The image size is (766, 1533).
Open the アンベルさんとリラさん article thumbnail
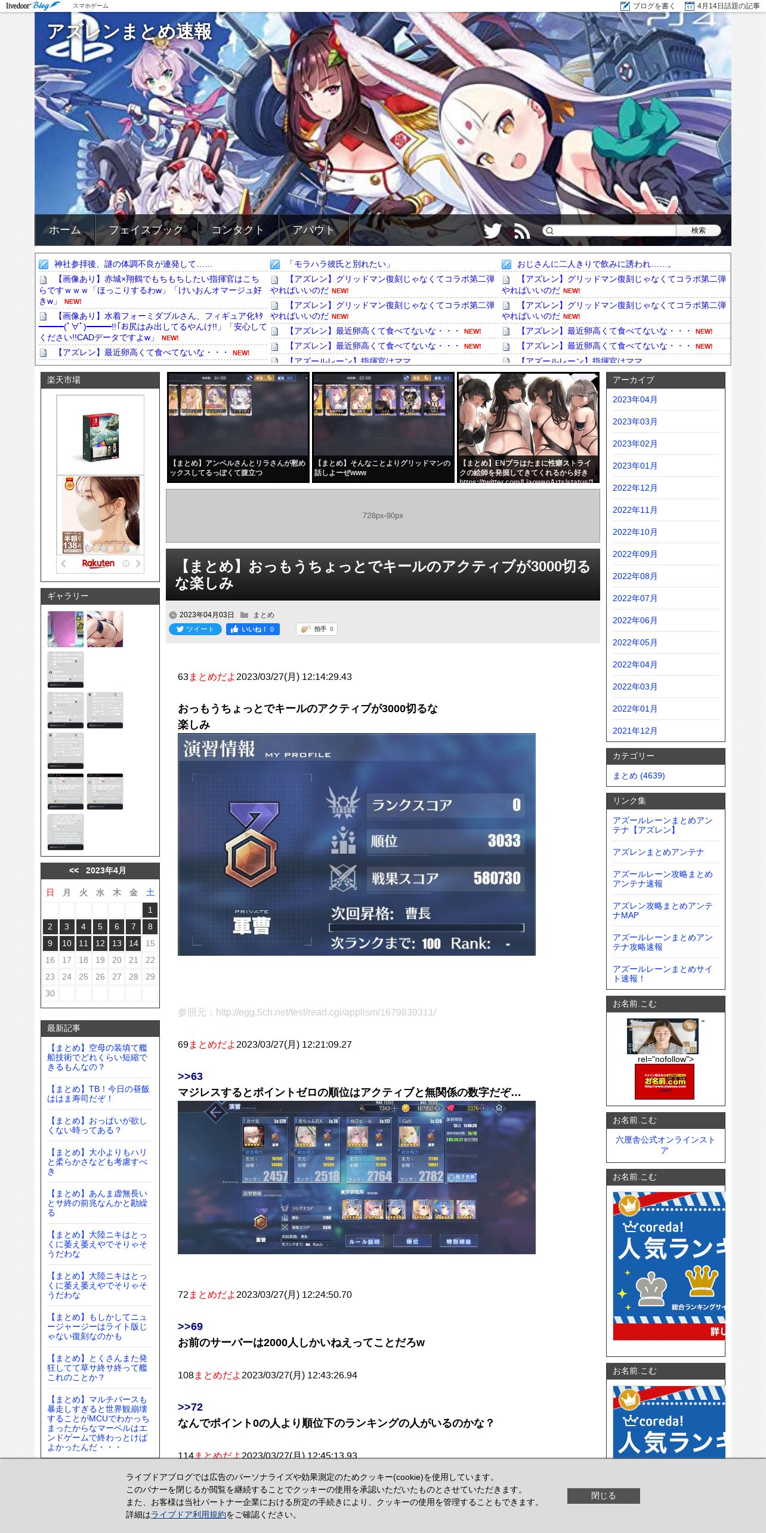click(x=238, y=427)
